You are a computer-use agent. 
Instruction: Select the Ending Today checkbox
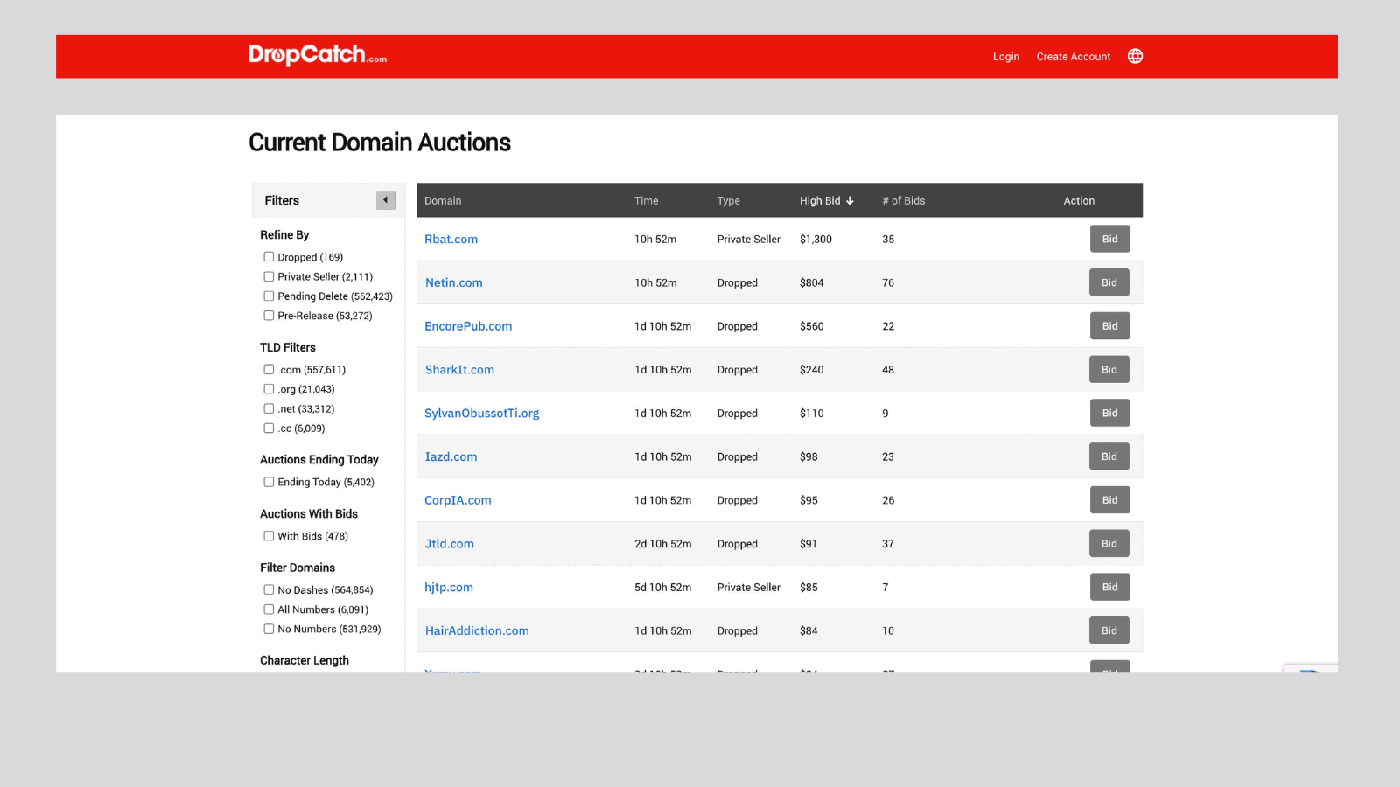269,482
